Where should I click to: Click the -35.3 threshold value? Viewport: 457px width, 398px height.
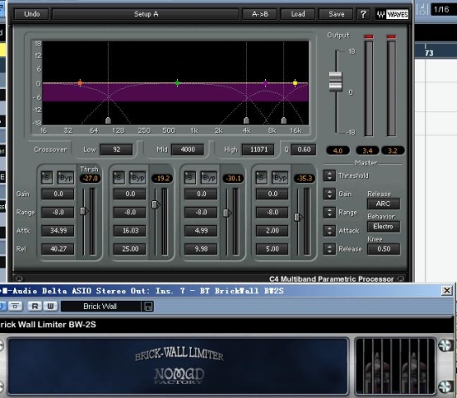point(305,179)
